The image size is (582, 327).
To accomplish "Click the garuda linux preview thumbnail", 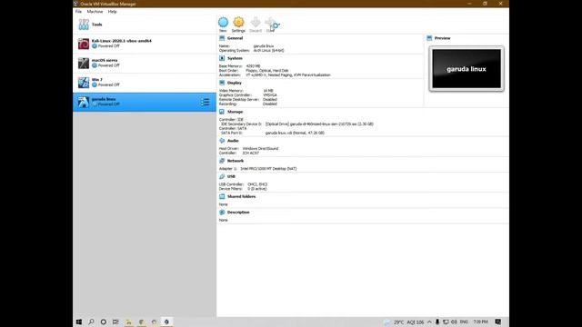I will pyautogui.click(x=467, y=69).
